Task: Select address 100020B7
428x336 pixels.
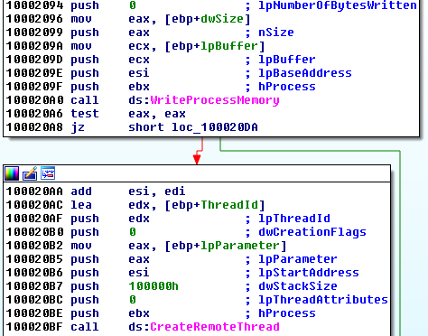Action: (x=34, y=286)
